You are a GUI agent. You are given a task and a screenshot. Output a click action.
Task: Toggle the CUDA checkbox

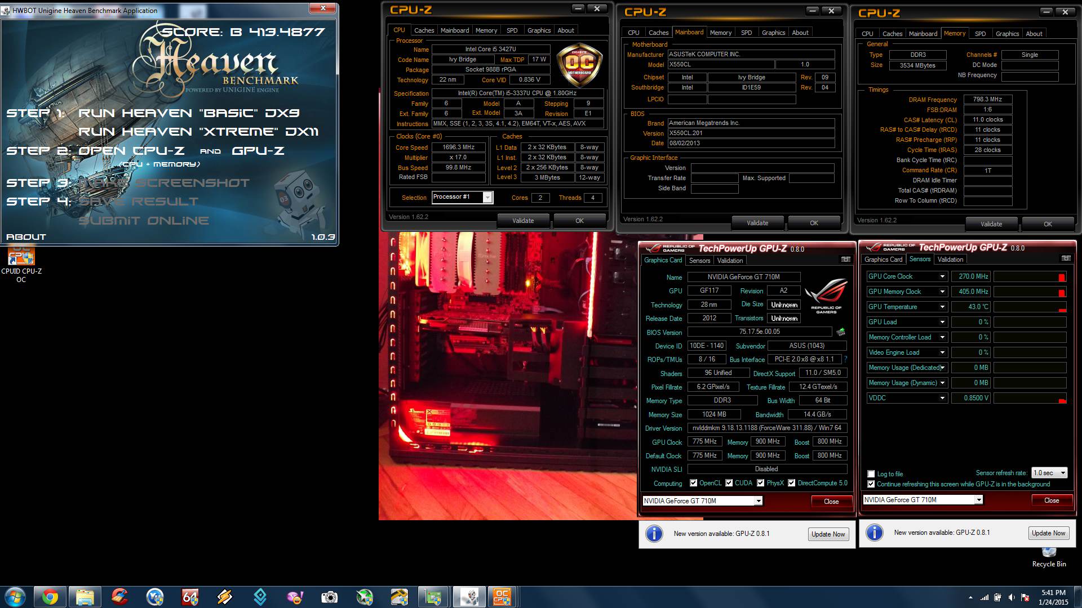point(729,483)
